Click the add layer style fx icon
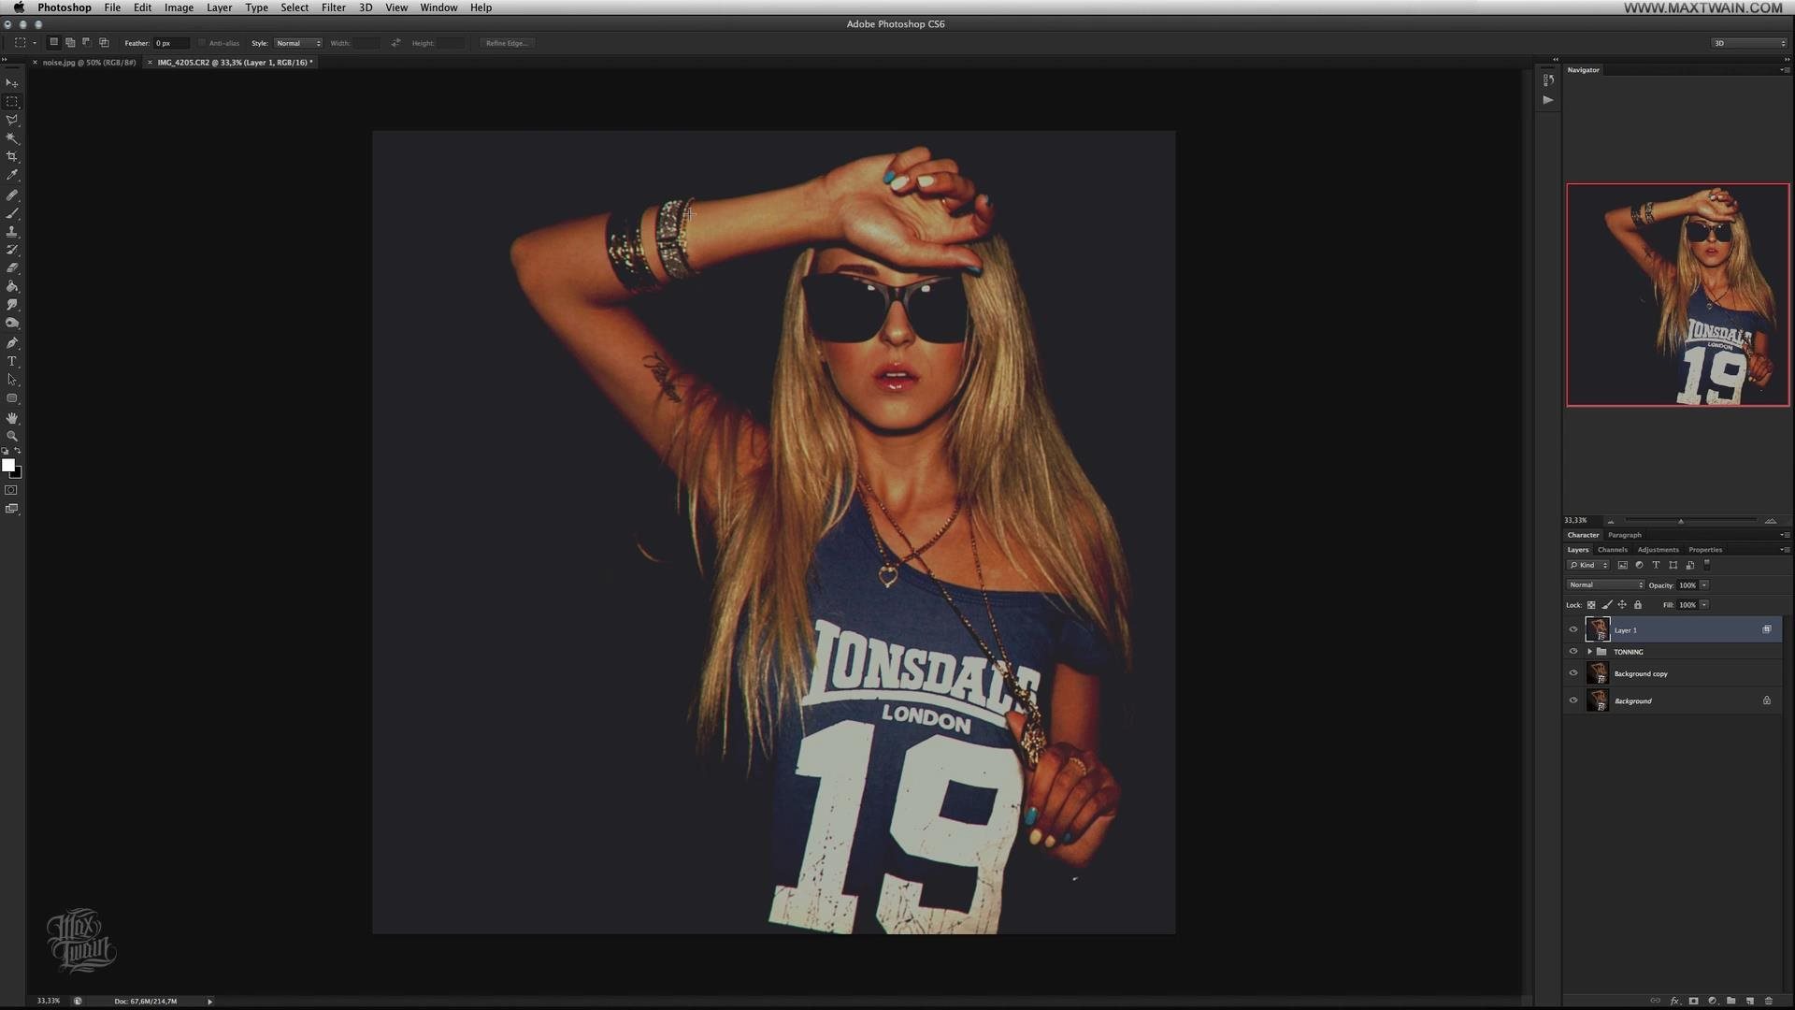 point(1674,1001)
